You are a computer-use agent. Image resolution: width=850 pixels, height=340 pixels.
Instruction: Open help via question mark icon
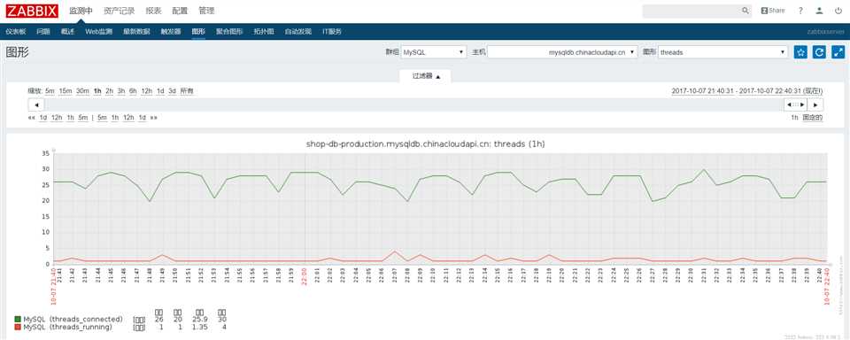800,11
